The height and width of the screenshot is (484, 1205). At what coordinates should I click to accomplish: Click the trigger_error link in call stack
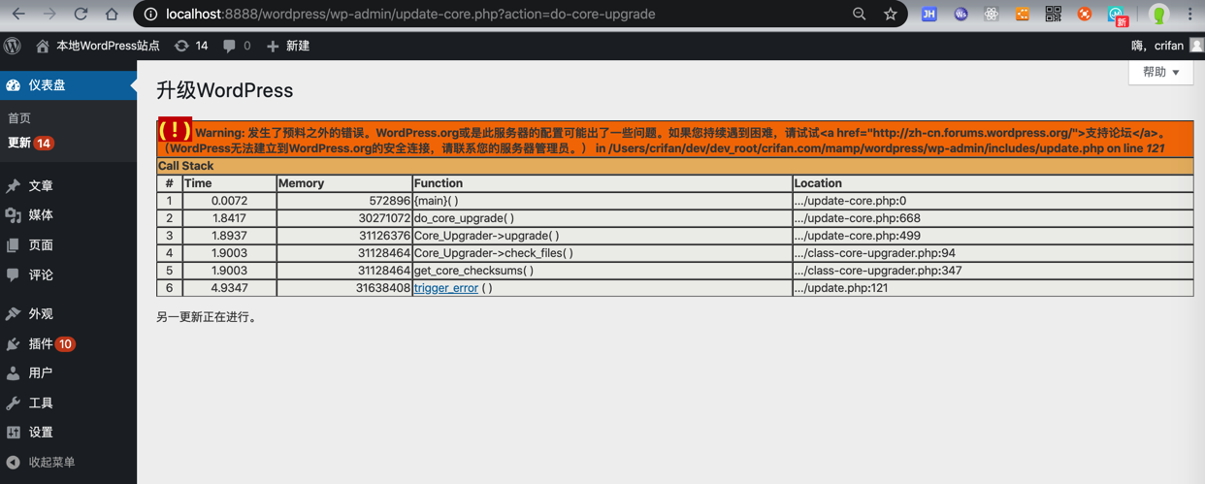tap(446, 288)
